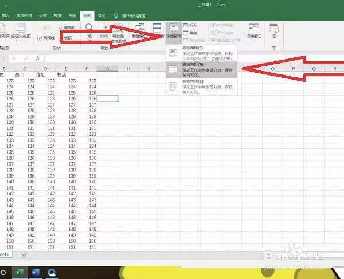Viewport: 344px width, 279px height.
Task: Select the 隐藏 hide window command
Action: pyautogui.click(x=190, y=33)
